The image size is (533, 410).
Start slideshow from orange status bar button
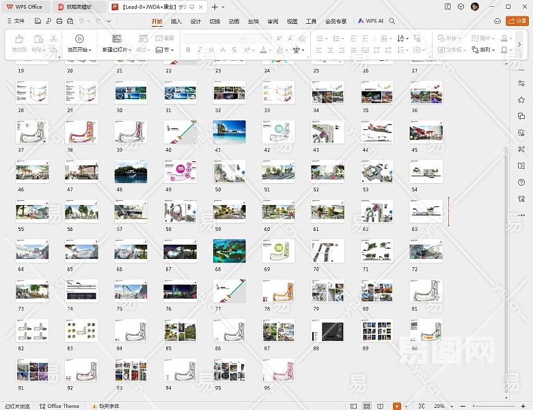pyautogui.click(x=396, y=406)
